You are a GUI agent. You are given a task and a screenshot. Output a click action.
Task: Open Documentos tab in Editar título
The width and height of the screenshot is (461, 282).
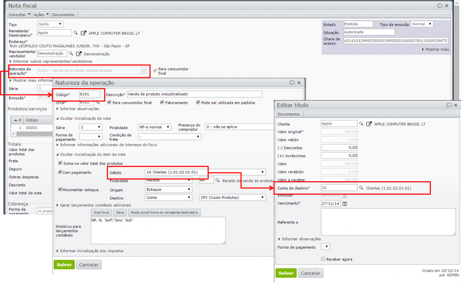(x=289, y=114)
